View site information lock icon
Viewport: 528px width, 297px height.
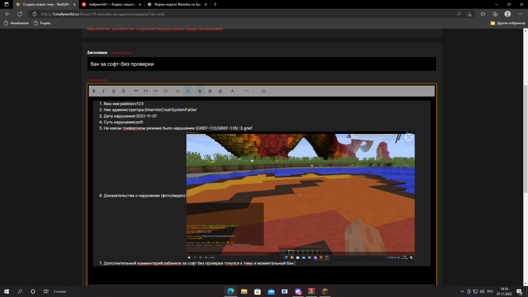point(34,14)
